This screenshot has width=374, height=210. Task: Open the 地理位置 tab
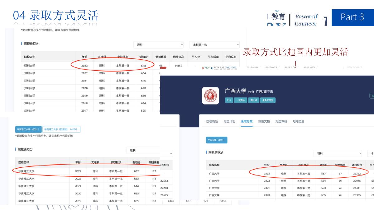(x=298, y=121)
